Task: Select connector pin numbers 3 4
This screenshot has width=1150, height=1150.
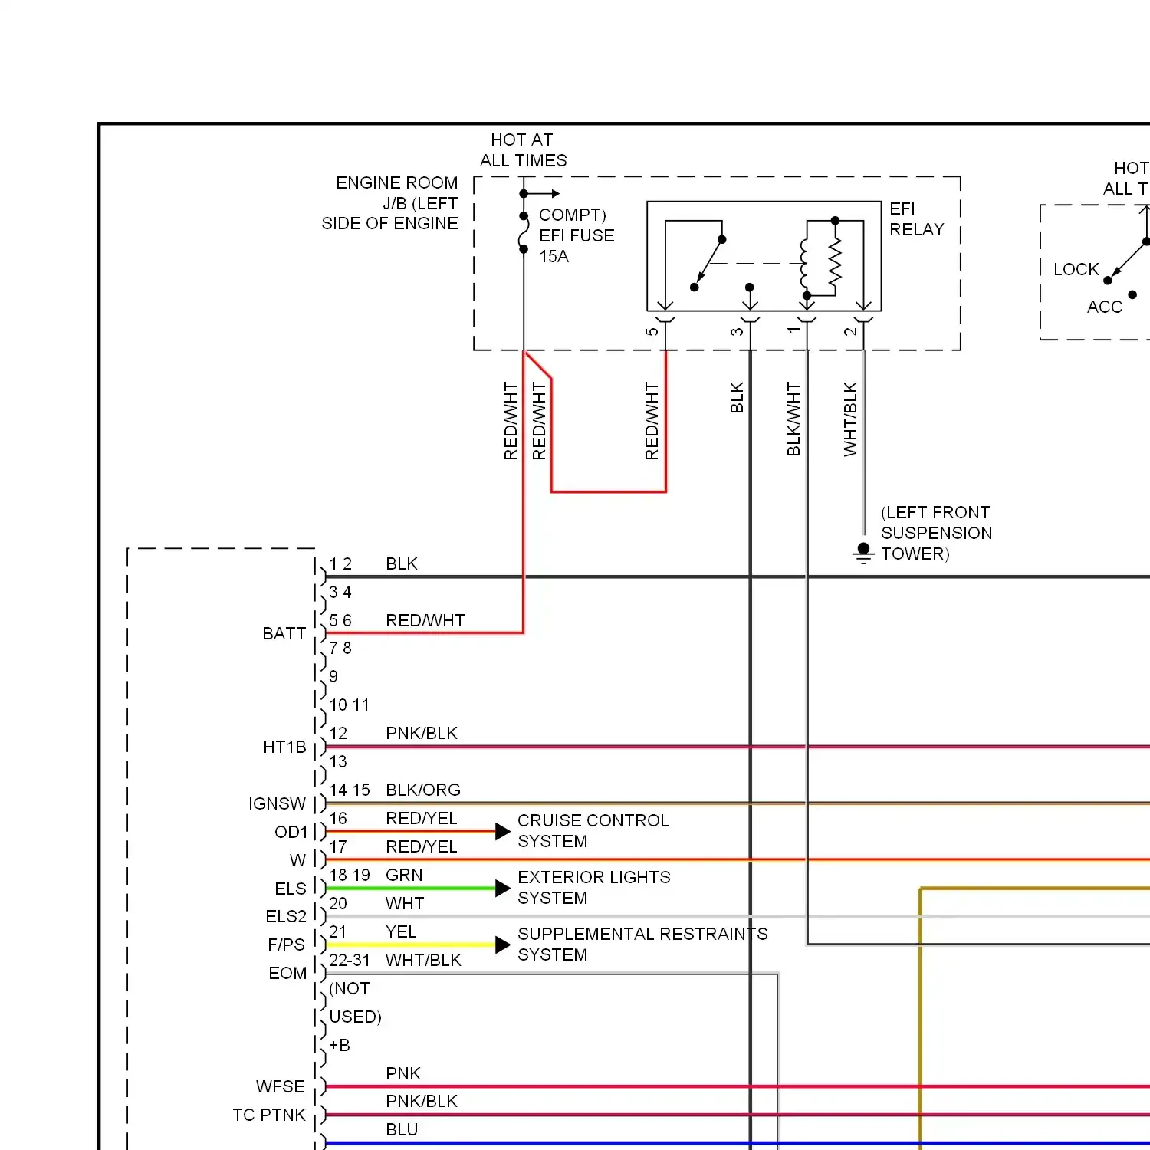Action: click(340, 592)
